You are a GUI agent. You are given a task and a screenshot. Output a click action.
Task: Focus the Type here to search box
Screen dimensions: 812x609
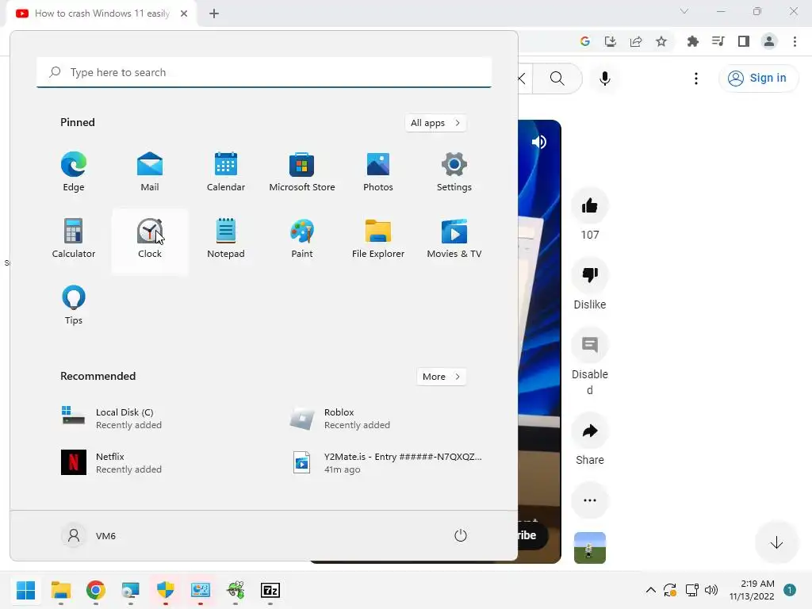(264, 72)
